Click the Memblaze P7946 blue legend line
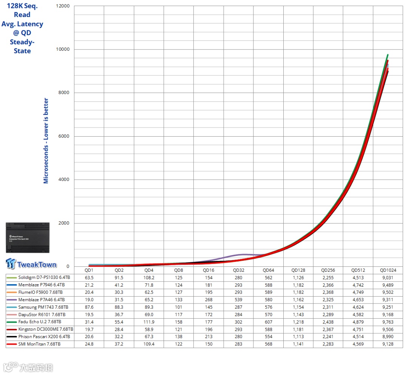This screenshot has width=408, height=375. pos(12,285)
